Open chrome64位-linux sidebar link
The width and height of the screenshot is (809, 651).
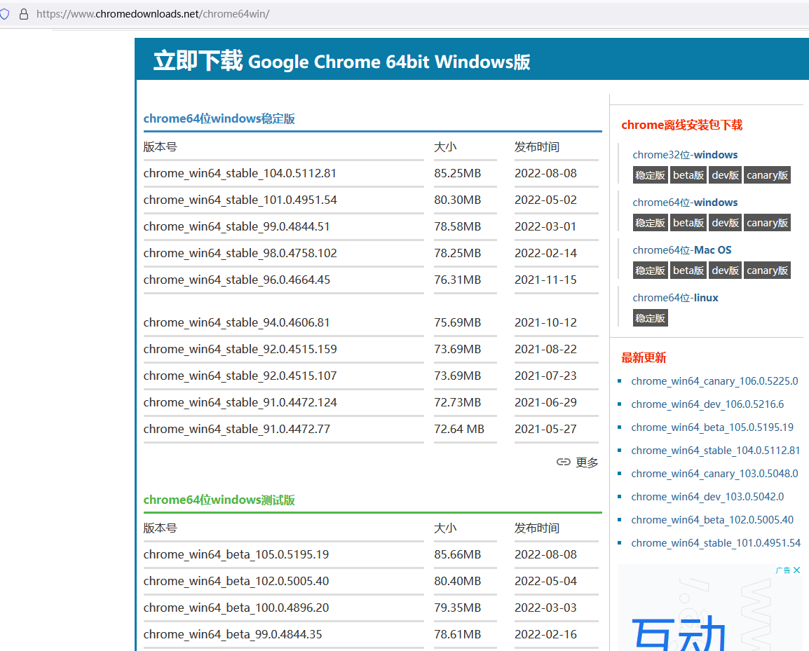(x=675, y=298)
